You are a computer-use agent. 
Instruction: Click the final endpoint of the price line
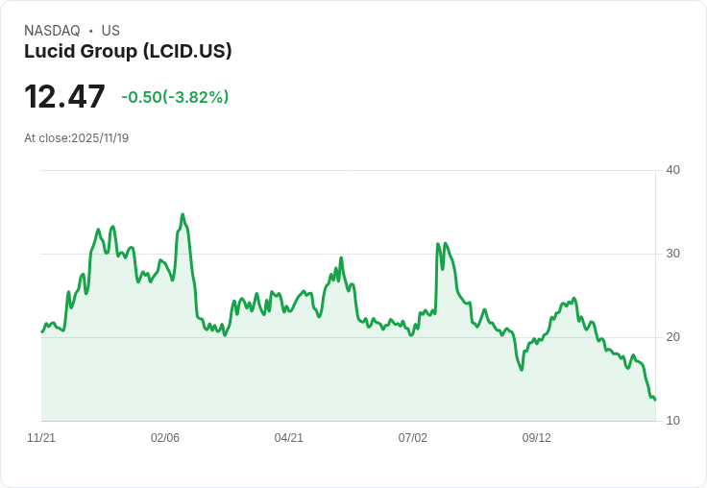point(655,400)
